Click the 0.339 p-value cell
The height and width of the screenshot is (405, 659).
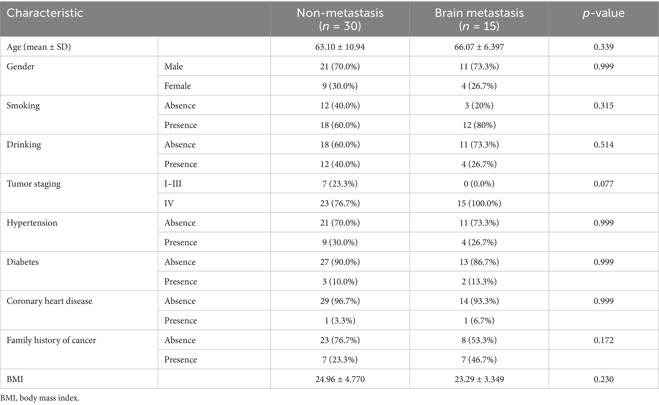(604, 47)
